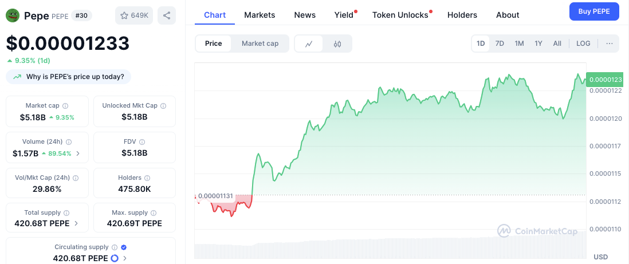Select the line chart view icon
Image resolution: width=629 pixels, height=264 pixels.
pyautogui.click(x=309, y=44)
